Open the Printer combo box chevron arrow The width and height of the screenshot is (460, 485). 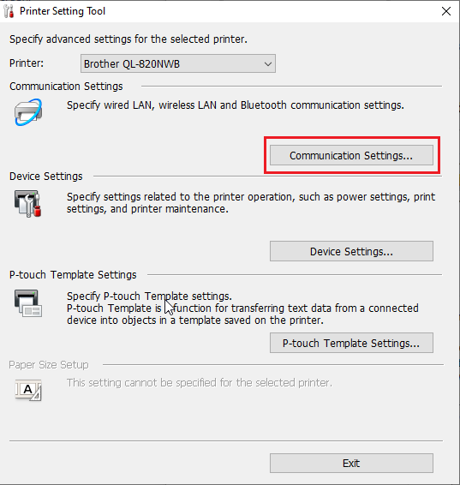point(268,64)
